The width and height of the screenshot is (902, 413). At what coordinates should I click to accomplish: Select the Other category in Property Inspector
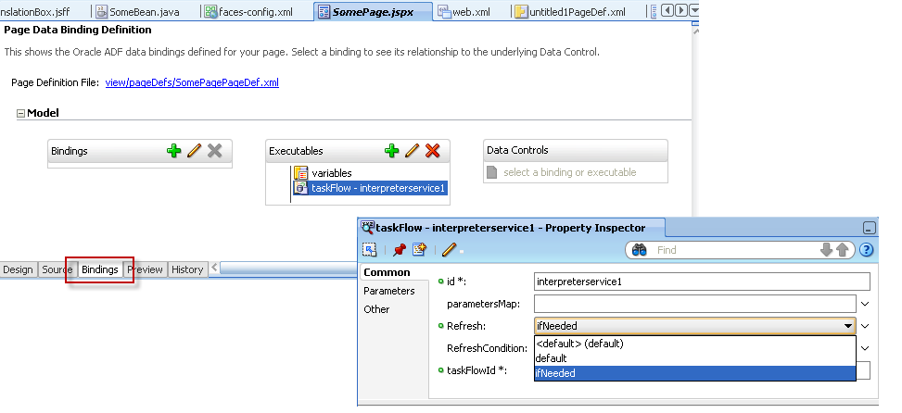point(376,309)
